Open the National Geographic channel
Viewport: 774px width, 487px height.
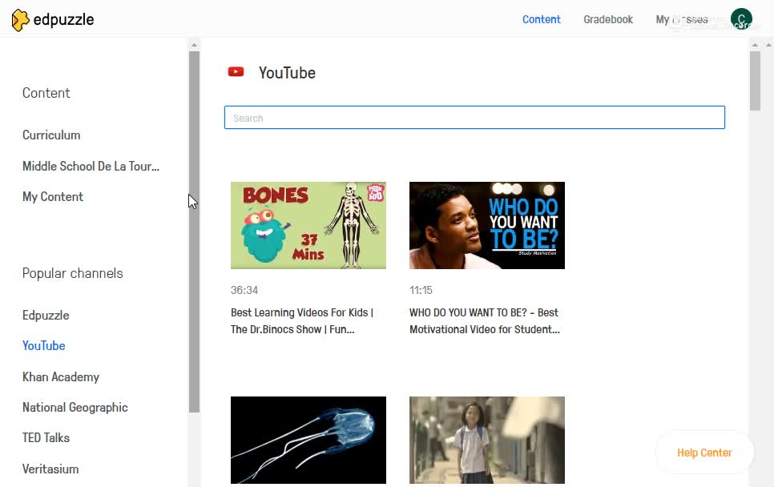[75, 407]
